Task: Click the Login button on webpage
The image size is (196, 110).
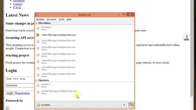Action: pos(10,93)
